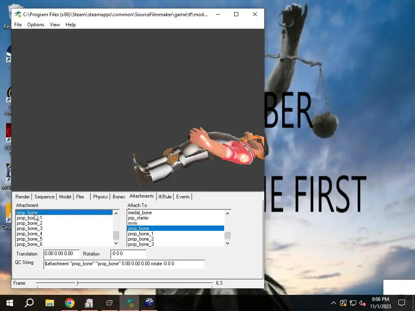Click the Recycle Bin desktop icon
Viewport: 415px width, 311px height.
click(x=8, y=16)
